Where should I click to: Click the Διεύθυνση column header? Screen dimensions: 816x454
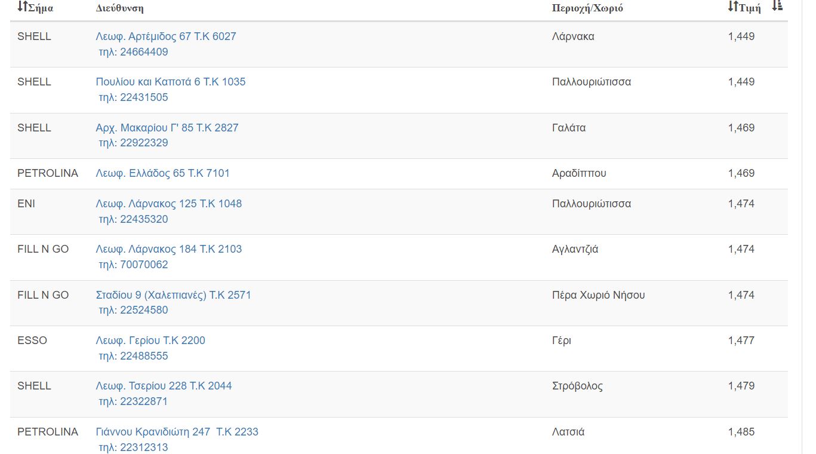click(x=119, y=8)
